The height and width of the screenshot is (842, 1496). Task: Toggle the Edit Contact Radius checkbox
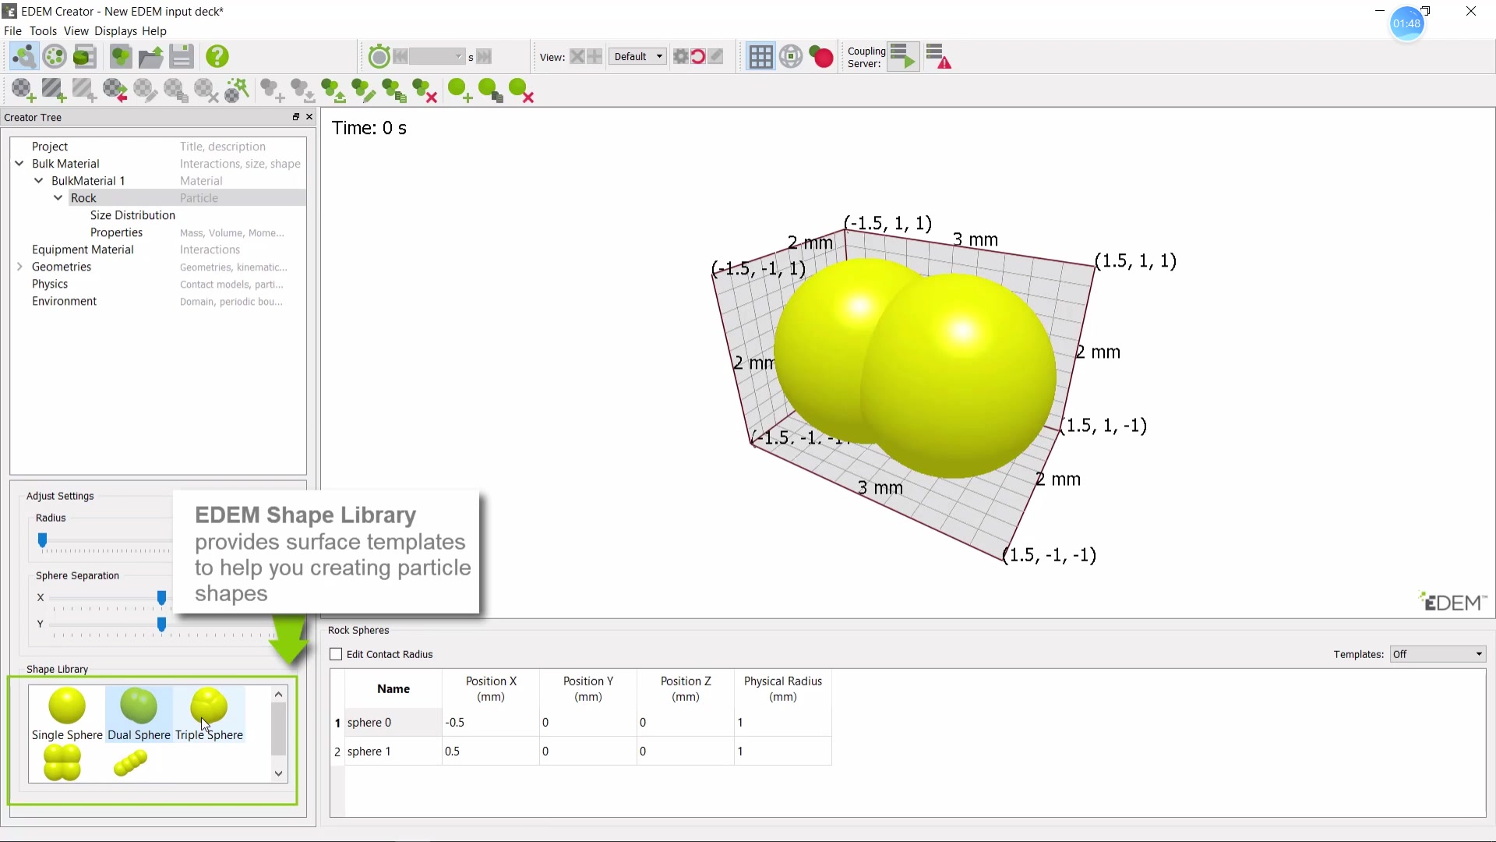(336, 654)
